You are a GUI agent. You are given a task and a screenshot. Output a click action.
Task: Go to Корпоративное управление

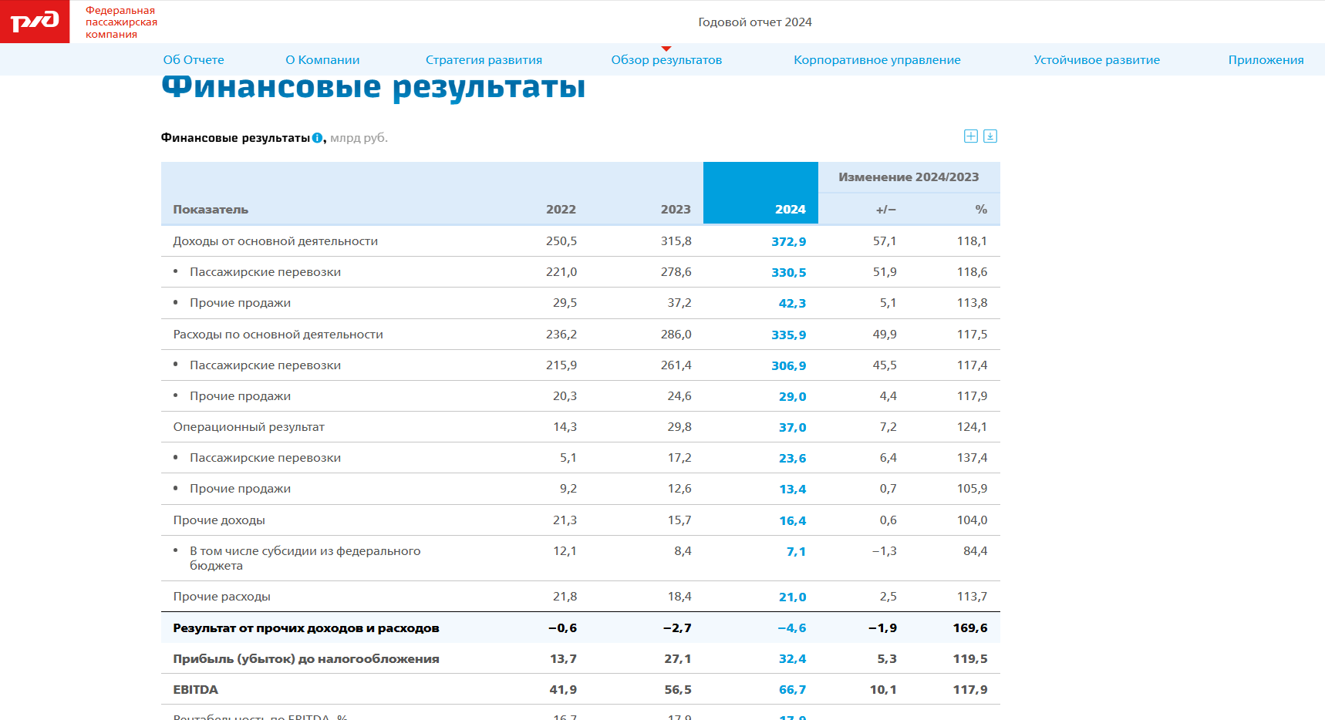877,60
